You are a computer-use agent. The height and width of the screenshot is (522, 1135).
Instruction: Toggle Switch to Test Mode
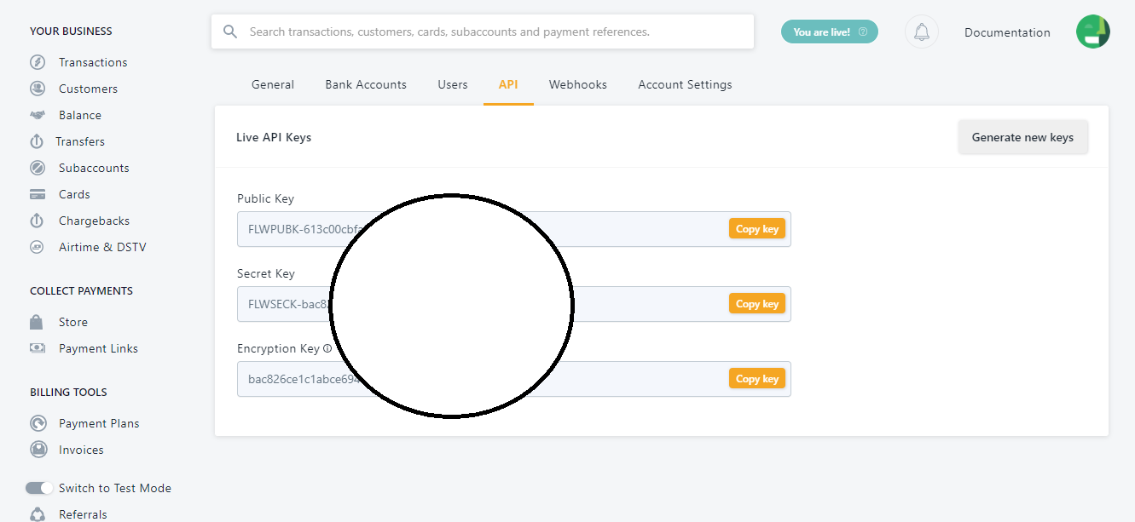[39, 488]
